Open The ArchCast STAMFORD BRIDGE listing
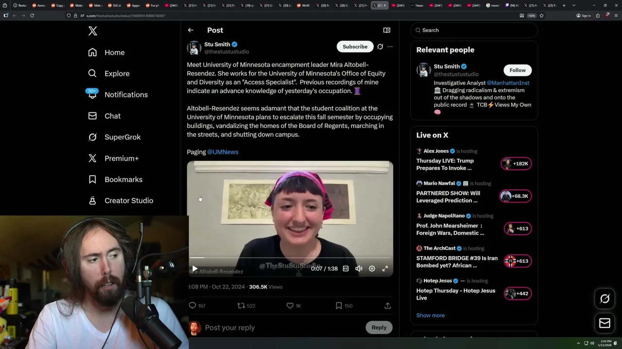622x349 pixels. (474, 257)
